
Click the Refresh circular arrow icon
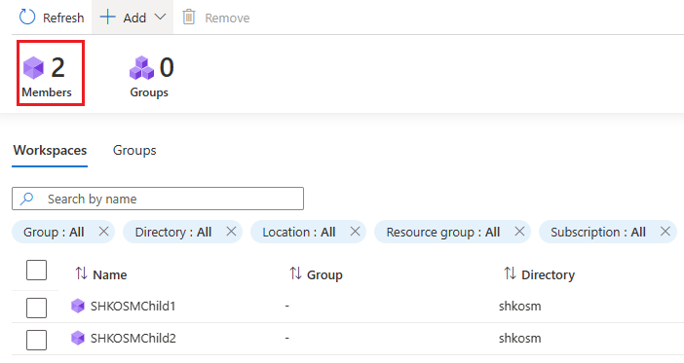tap(27, 17)
